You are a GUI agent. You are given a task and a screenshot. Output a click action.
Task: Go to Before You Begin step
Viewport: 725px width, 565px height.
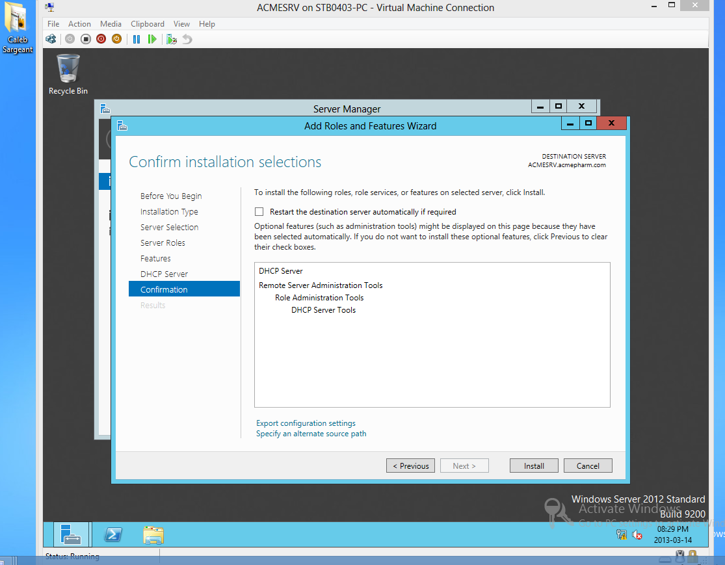pos(171,196)
